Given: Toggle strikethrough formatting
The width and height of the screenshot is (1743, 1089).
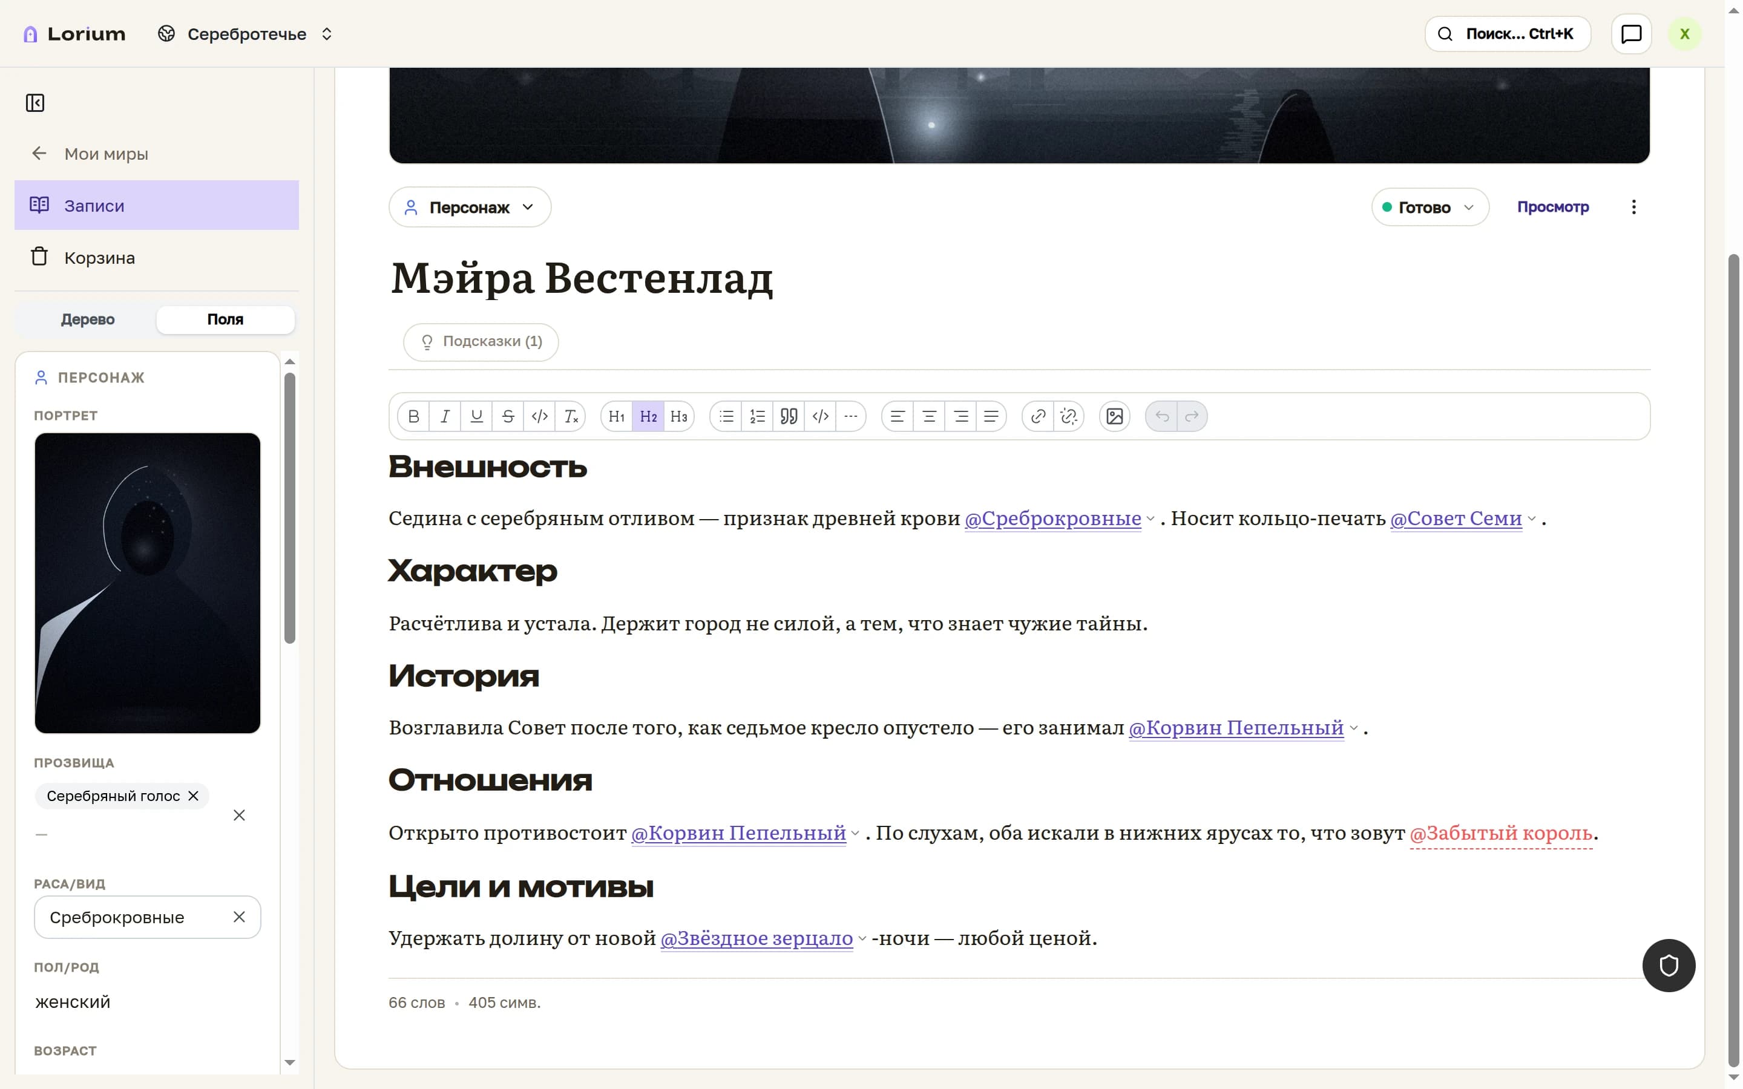Looking at the screenshot, I should click(x=508, y=416).
